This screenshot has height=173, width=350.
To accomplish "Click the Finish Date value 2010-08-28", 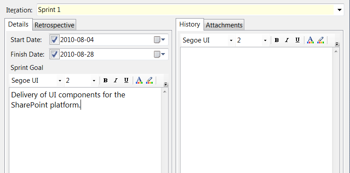I will 77,54.
